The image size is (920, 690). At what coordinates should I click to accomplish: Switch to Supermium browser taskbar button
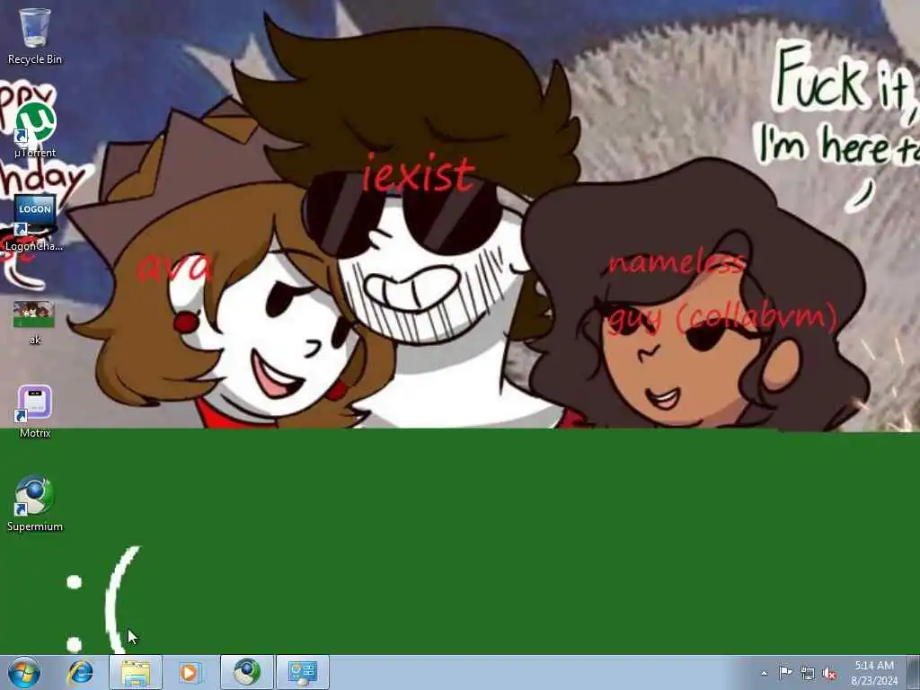pyautogui.click(x=247, y=672)
